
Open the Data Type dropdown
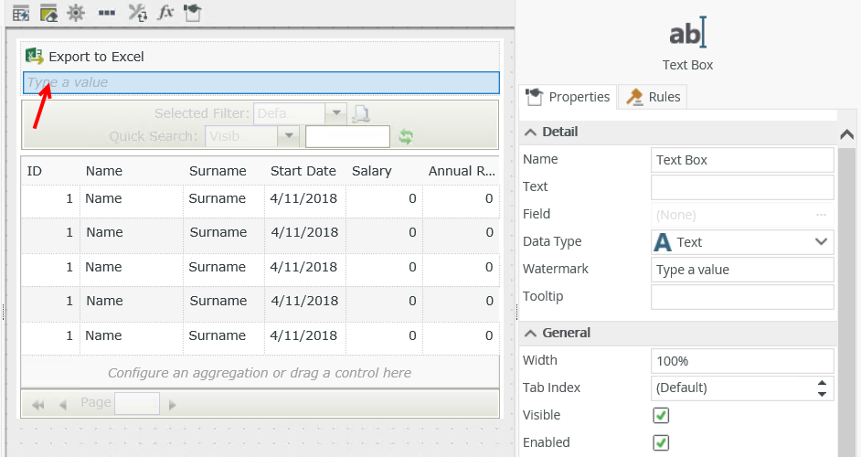(x=820, y=242)
